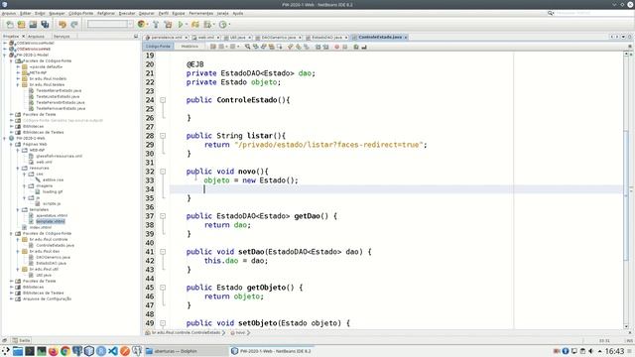Click the clock showing 16:43
Screen dimensions: 635x357
tap(614, 351)
